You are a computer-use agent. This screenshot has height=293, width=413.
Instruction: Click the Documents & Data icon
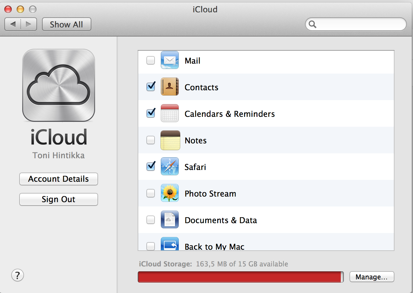point(170,219)
